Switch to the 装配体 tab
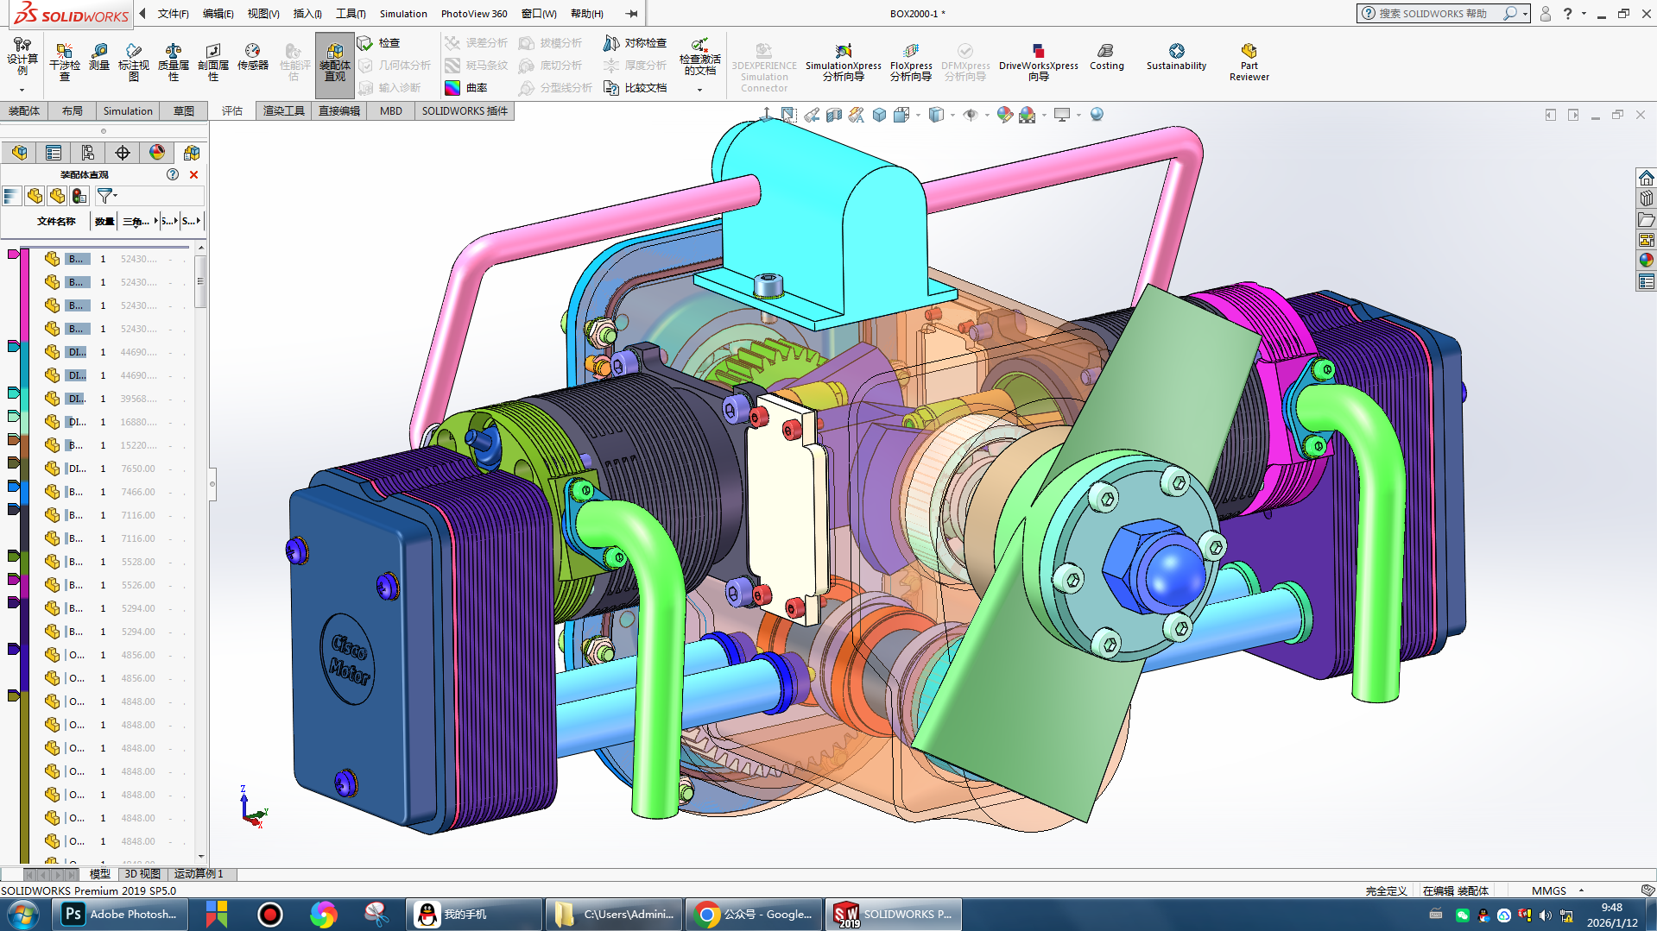The height and width of the screenshot is (931, 1657). (24, 111)
